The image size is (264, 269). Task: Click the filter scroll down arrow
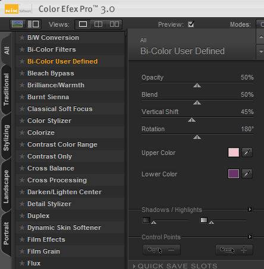[x=261, y=52]
